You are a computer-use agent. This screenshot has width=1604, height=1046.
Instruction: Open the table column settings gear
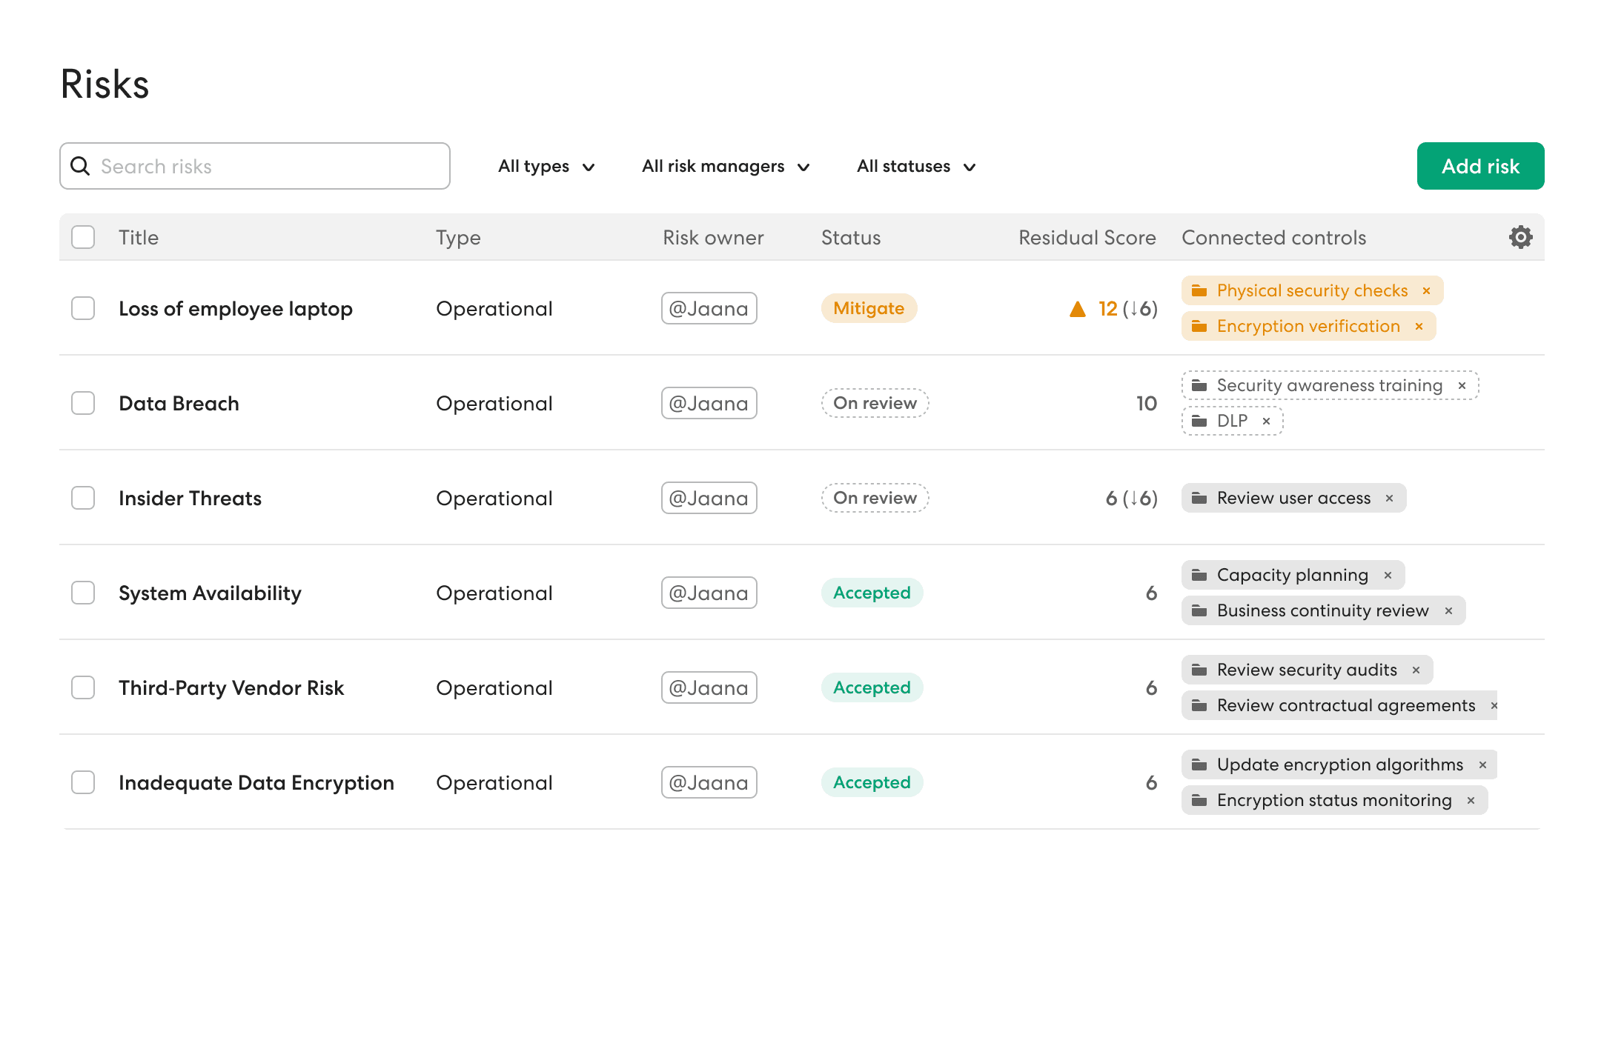tap(1520, 237)
